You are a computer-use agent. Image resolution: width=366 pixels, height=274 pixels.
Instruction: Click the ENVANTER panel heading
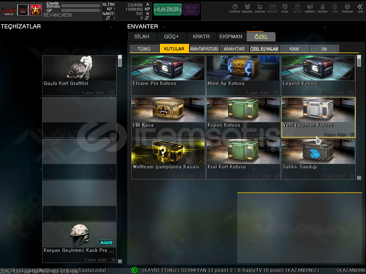click(x=143, y=26)
